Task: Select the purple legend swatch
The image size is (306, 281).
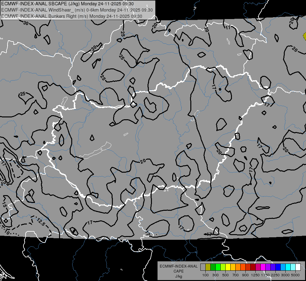Action: point(268,267)
